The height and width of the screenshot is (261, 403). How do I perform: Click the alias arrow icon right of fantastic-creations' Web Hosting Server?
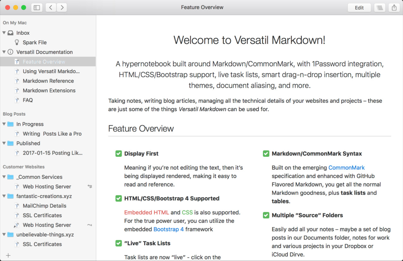(x=90, y=225)
